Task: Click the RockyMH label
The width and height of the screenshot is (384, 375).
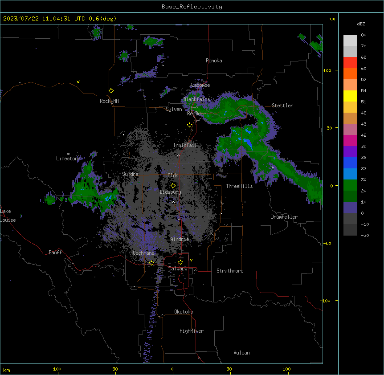Action: coord(109,101)
